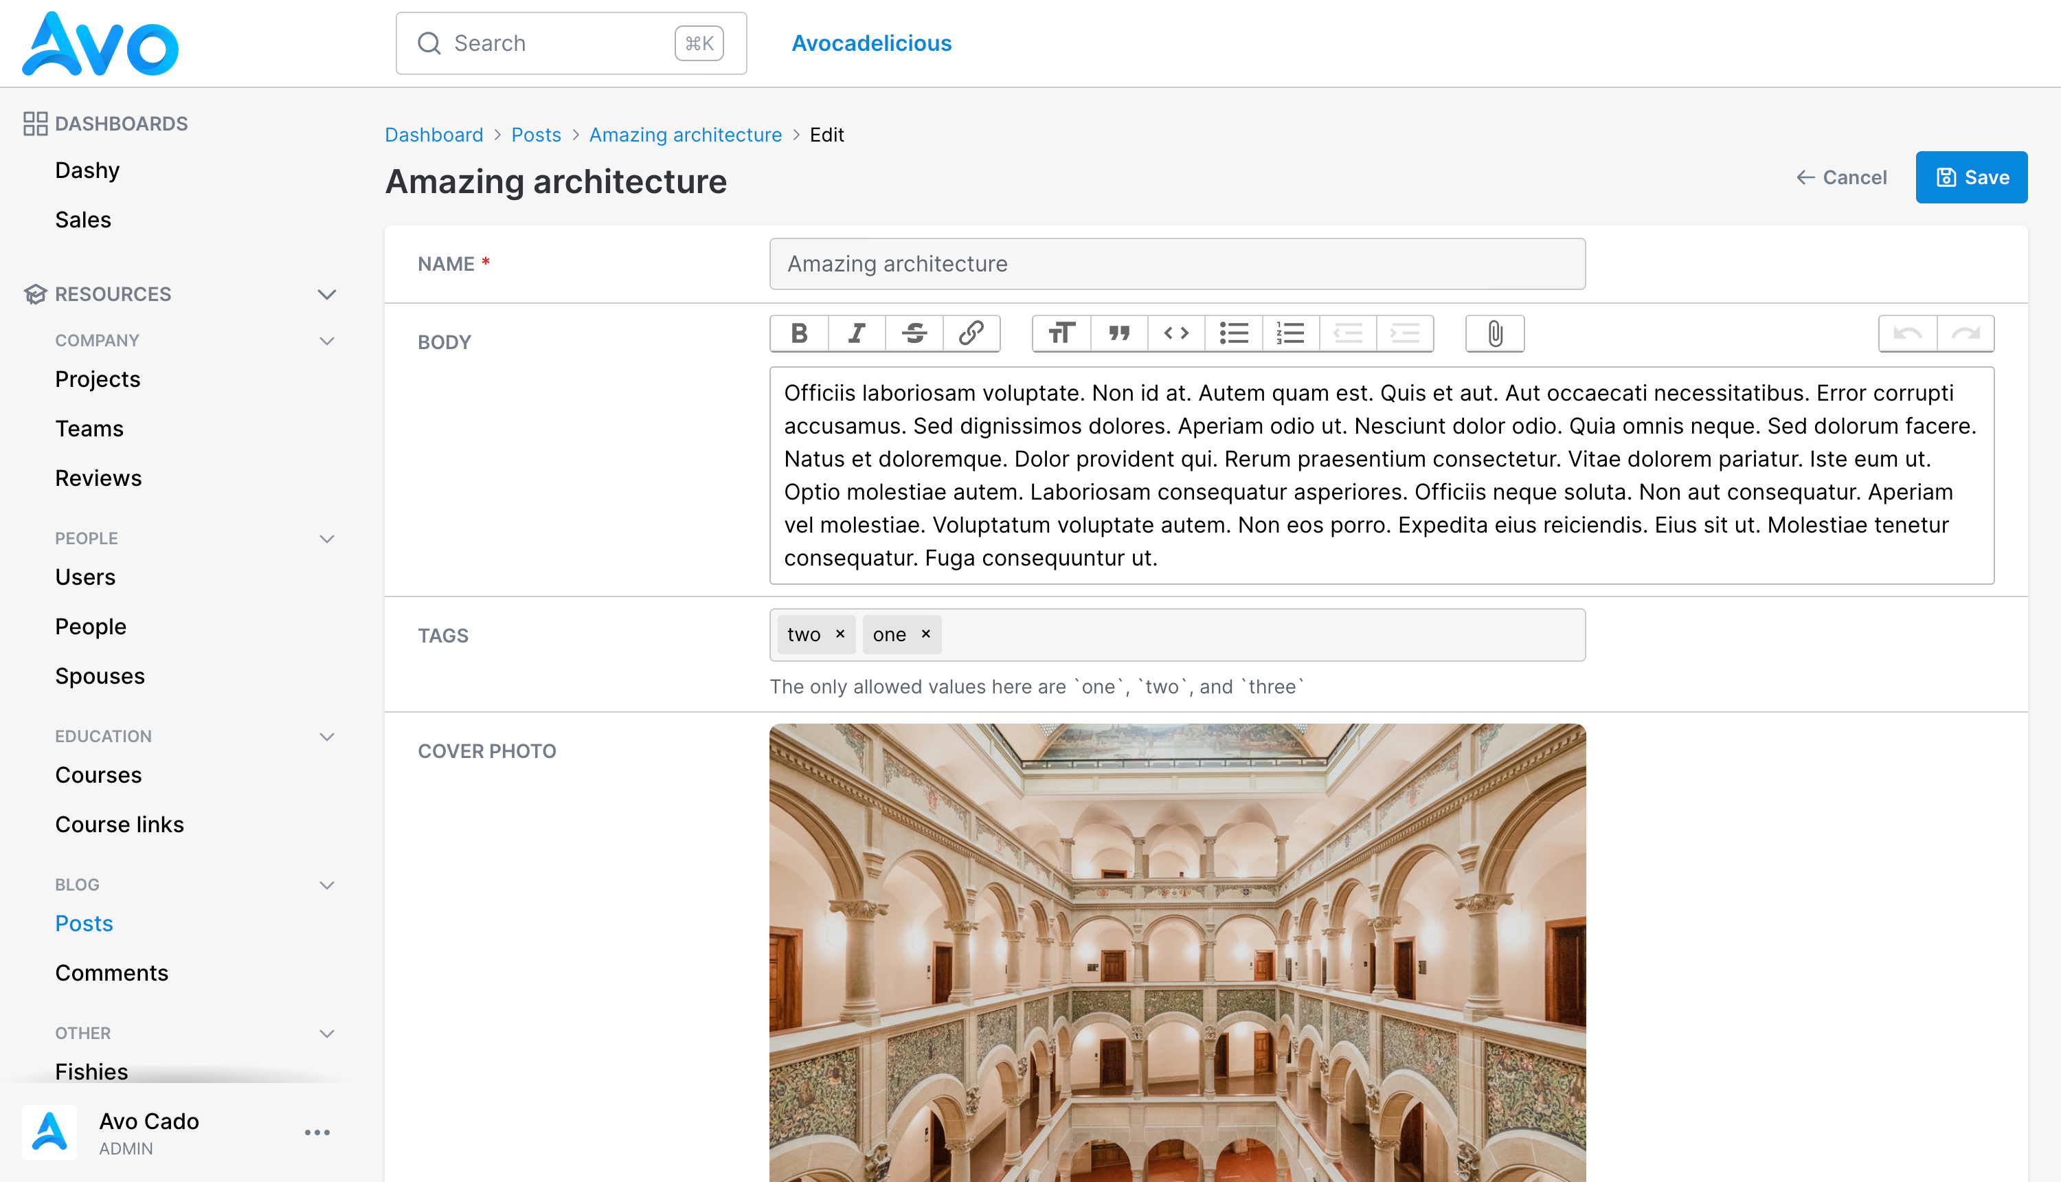This screenshot has width=2061, height=1182.
Task: Collapse the Resources section
Action: click(327, 294)
